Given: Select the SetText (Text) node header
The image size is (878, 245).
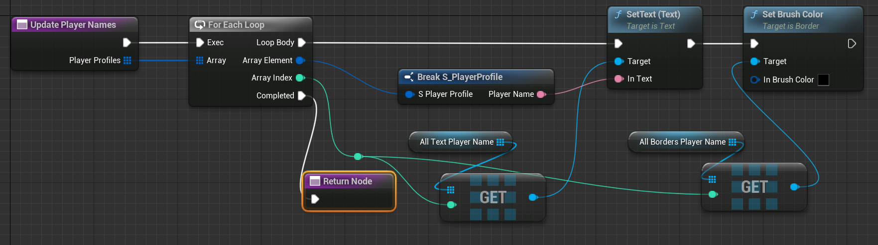Looking at the screenshot, I should [655, 20].
